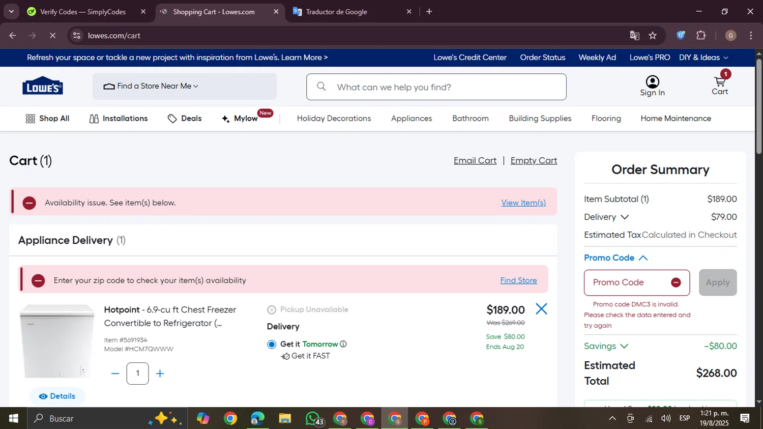Expand the Savings breakdown

(606, 346)
